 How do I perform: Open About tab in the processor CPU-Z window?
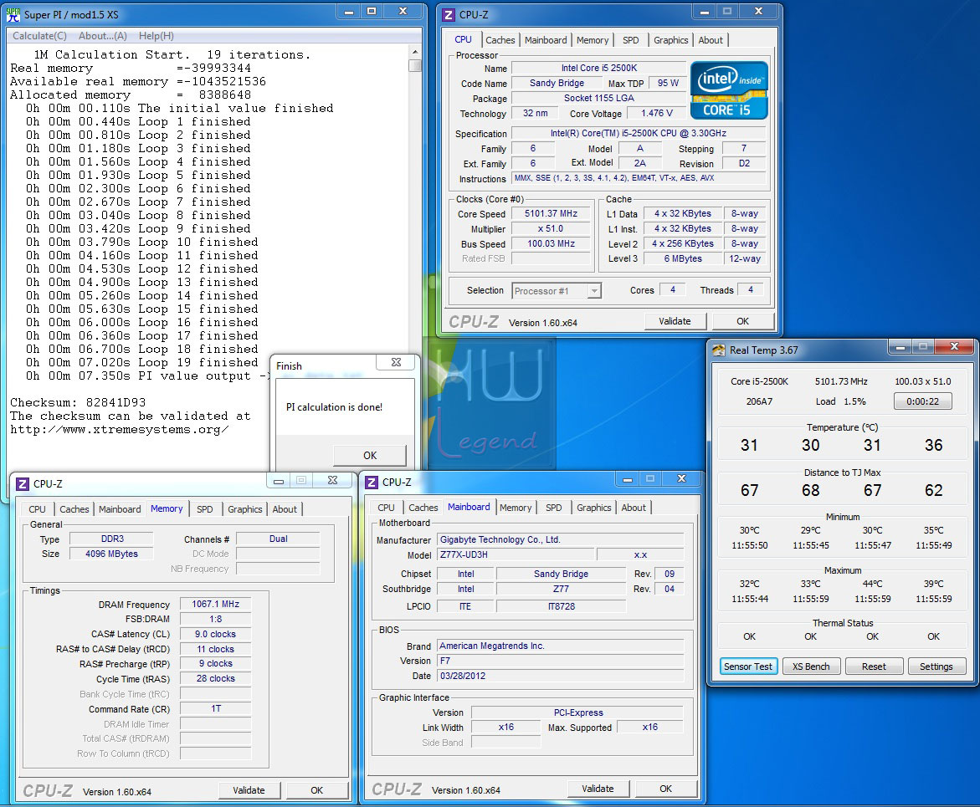pos(711,40)
